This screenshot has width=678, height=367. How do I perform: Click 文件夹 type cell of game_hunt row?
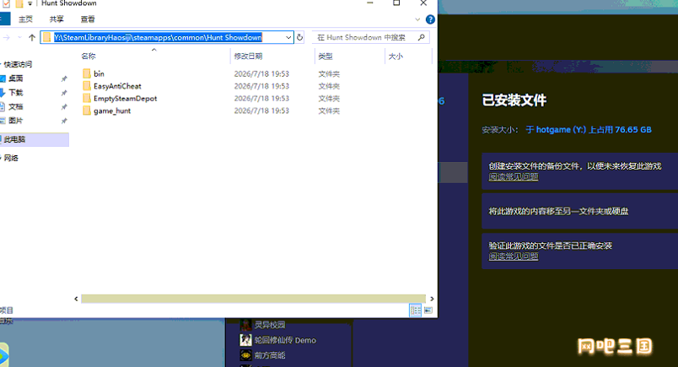[329, 111]
